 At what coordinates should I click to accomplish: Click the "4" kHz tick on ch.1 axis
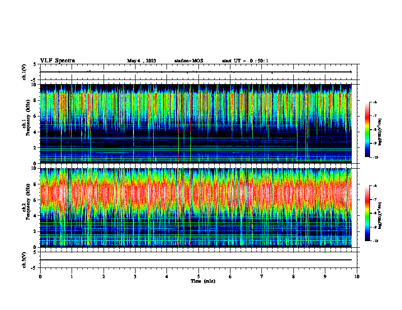(36, 132)
